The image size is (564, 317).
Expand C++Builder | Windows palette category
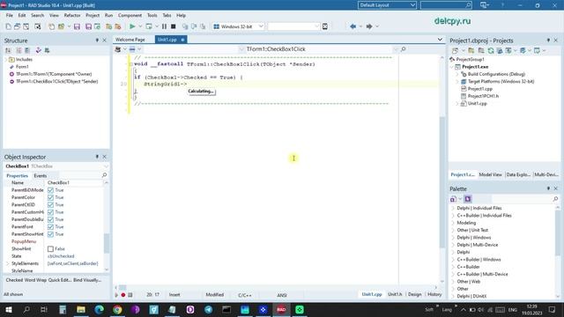[x=453, y=260]
